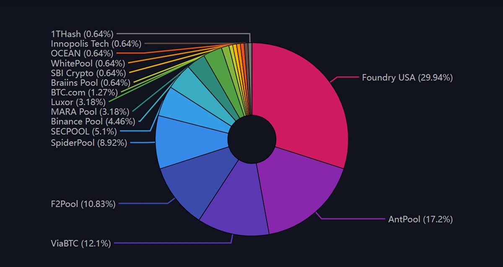Viewport: 503px width, 267px height.
Task: Click the Foundry USA (29.94%) label
Action: click(407, 78)
